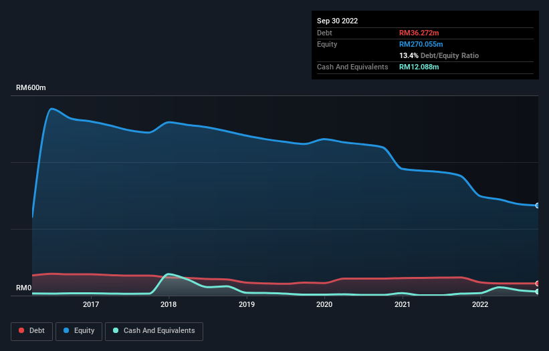Click the 2020 x-axis label
549x351 pixels.
click(x=324, y=304)
